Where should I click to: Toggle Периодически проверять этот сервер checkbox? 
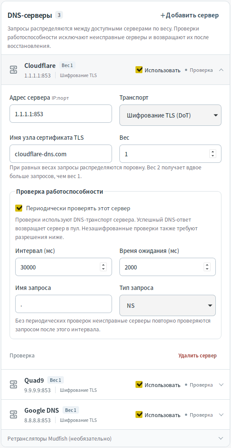point(19,208)
